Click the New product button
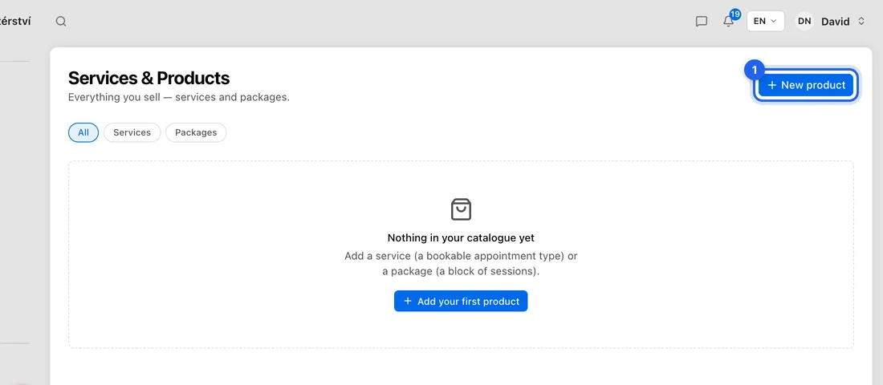Viewport: 883px width, 385px height. click(x=806, y=85)
